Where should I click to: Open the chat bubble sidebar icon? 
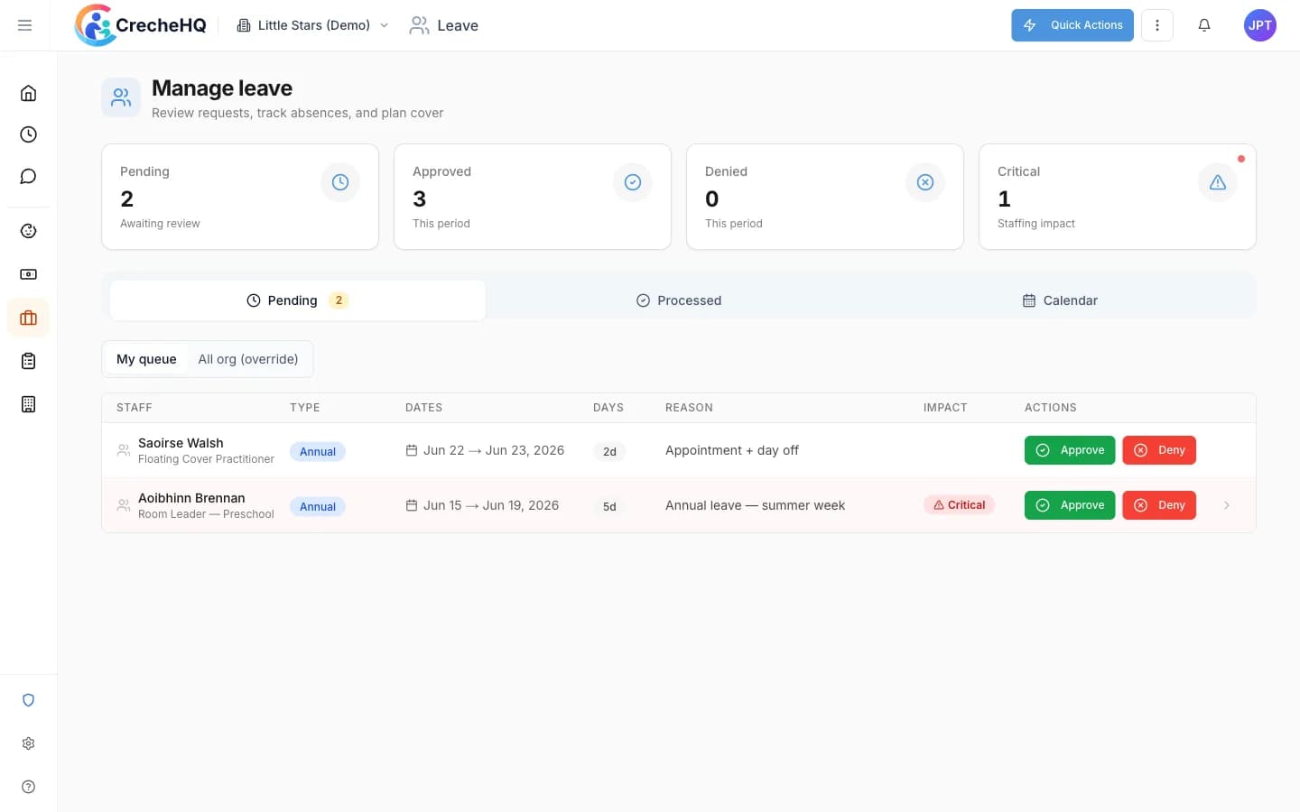[28, 176]
